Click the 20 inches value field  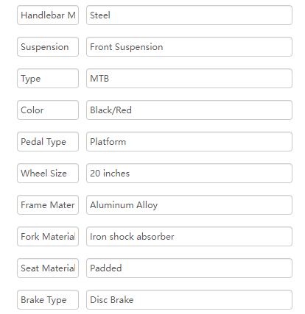coord(189,174)
